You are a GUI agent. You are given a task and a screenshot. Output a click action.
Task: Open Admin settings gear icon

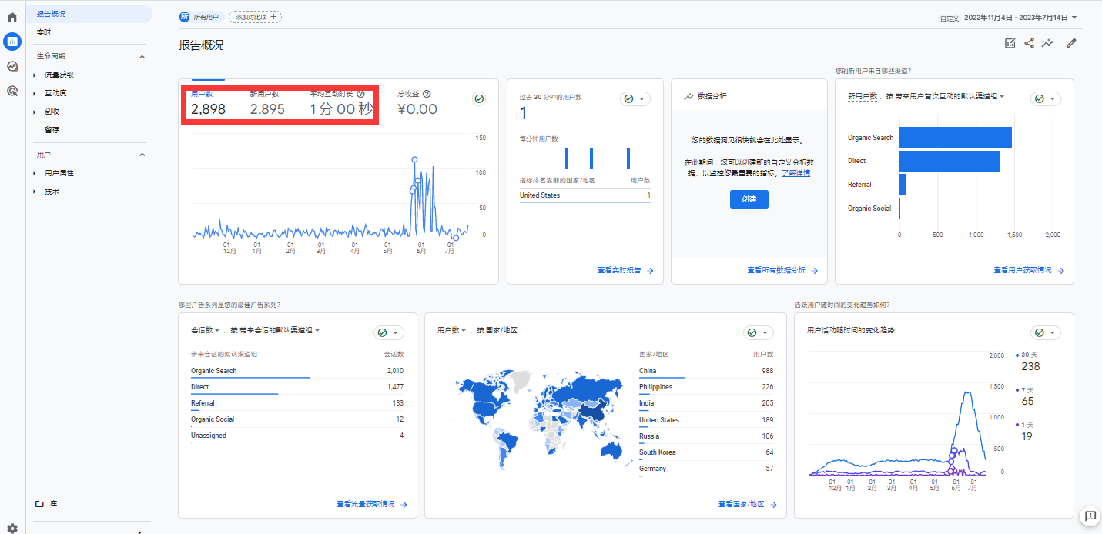[12, 528]
